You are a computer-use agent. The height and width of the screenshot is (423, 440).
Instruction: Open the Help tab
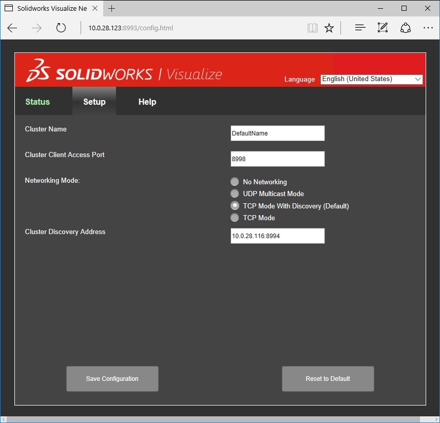(147, 102)
